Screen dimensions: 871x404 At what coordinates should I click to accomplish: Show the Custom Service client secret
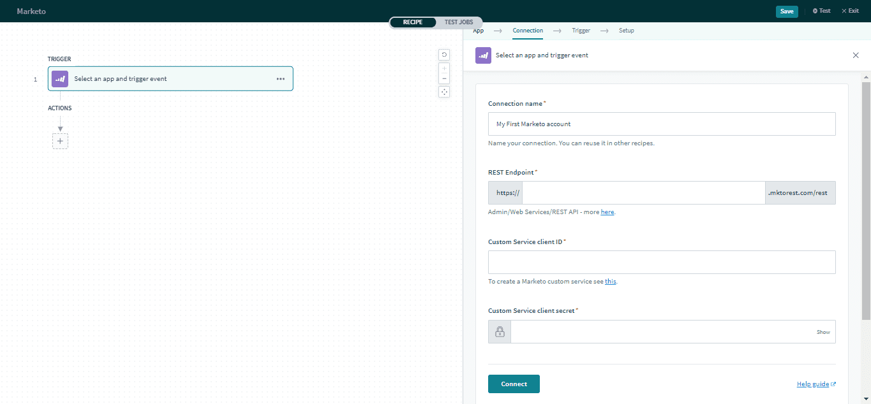(823, 331)
